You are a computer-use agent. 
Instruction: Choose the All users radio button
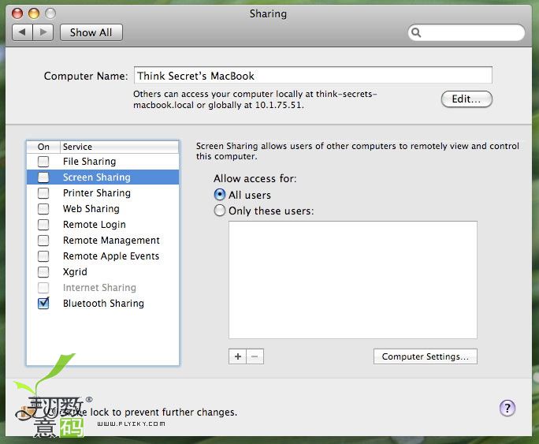click(x=220, y=195)
